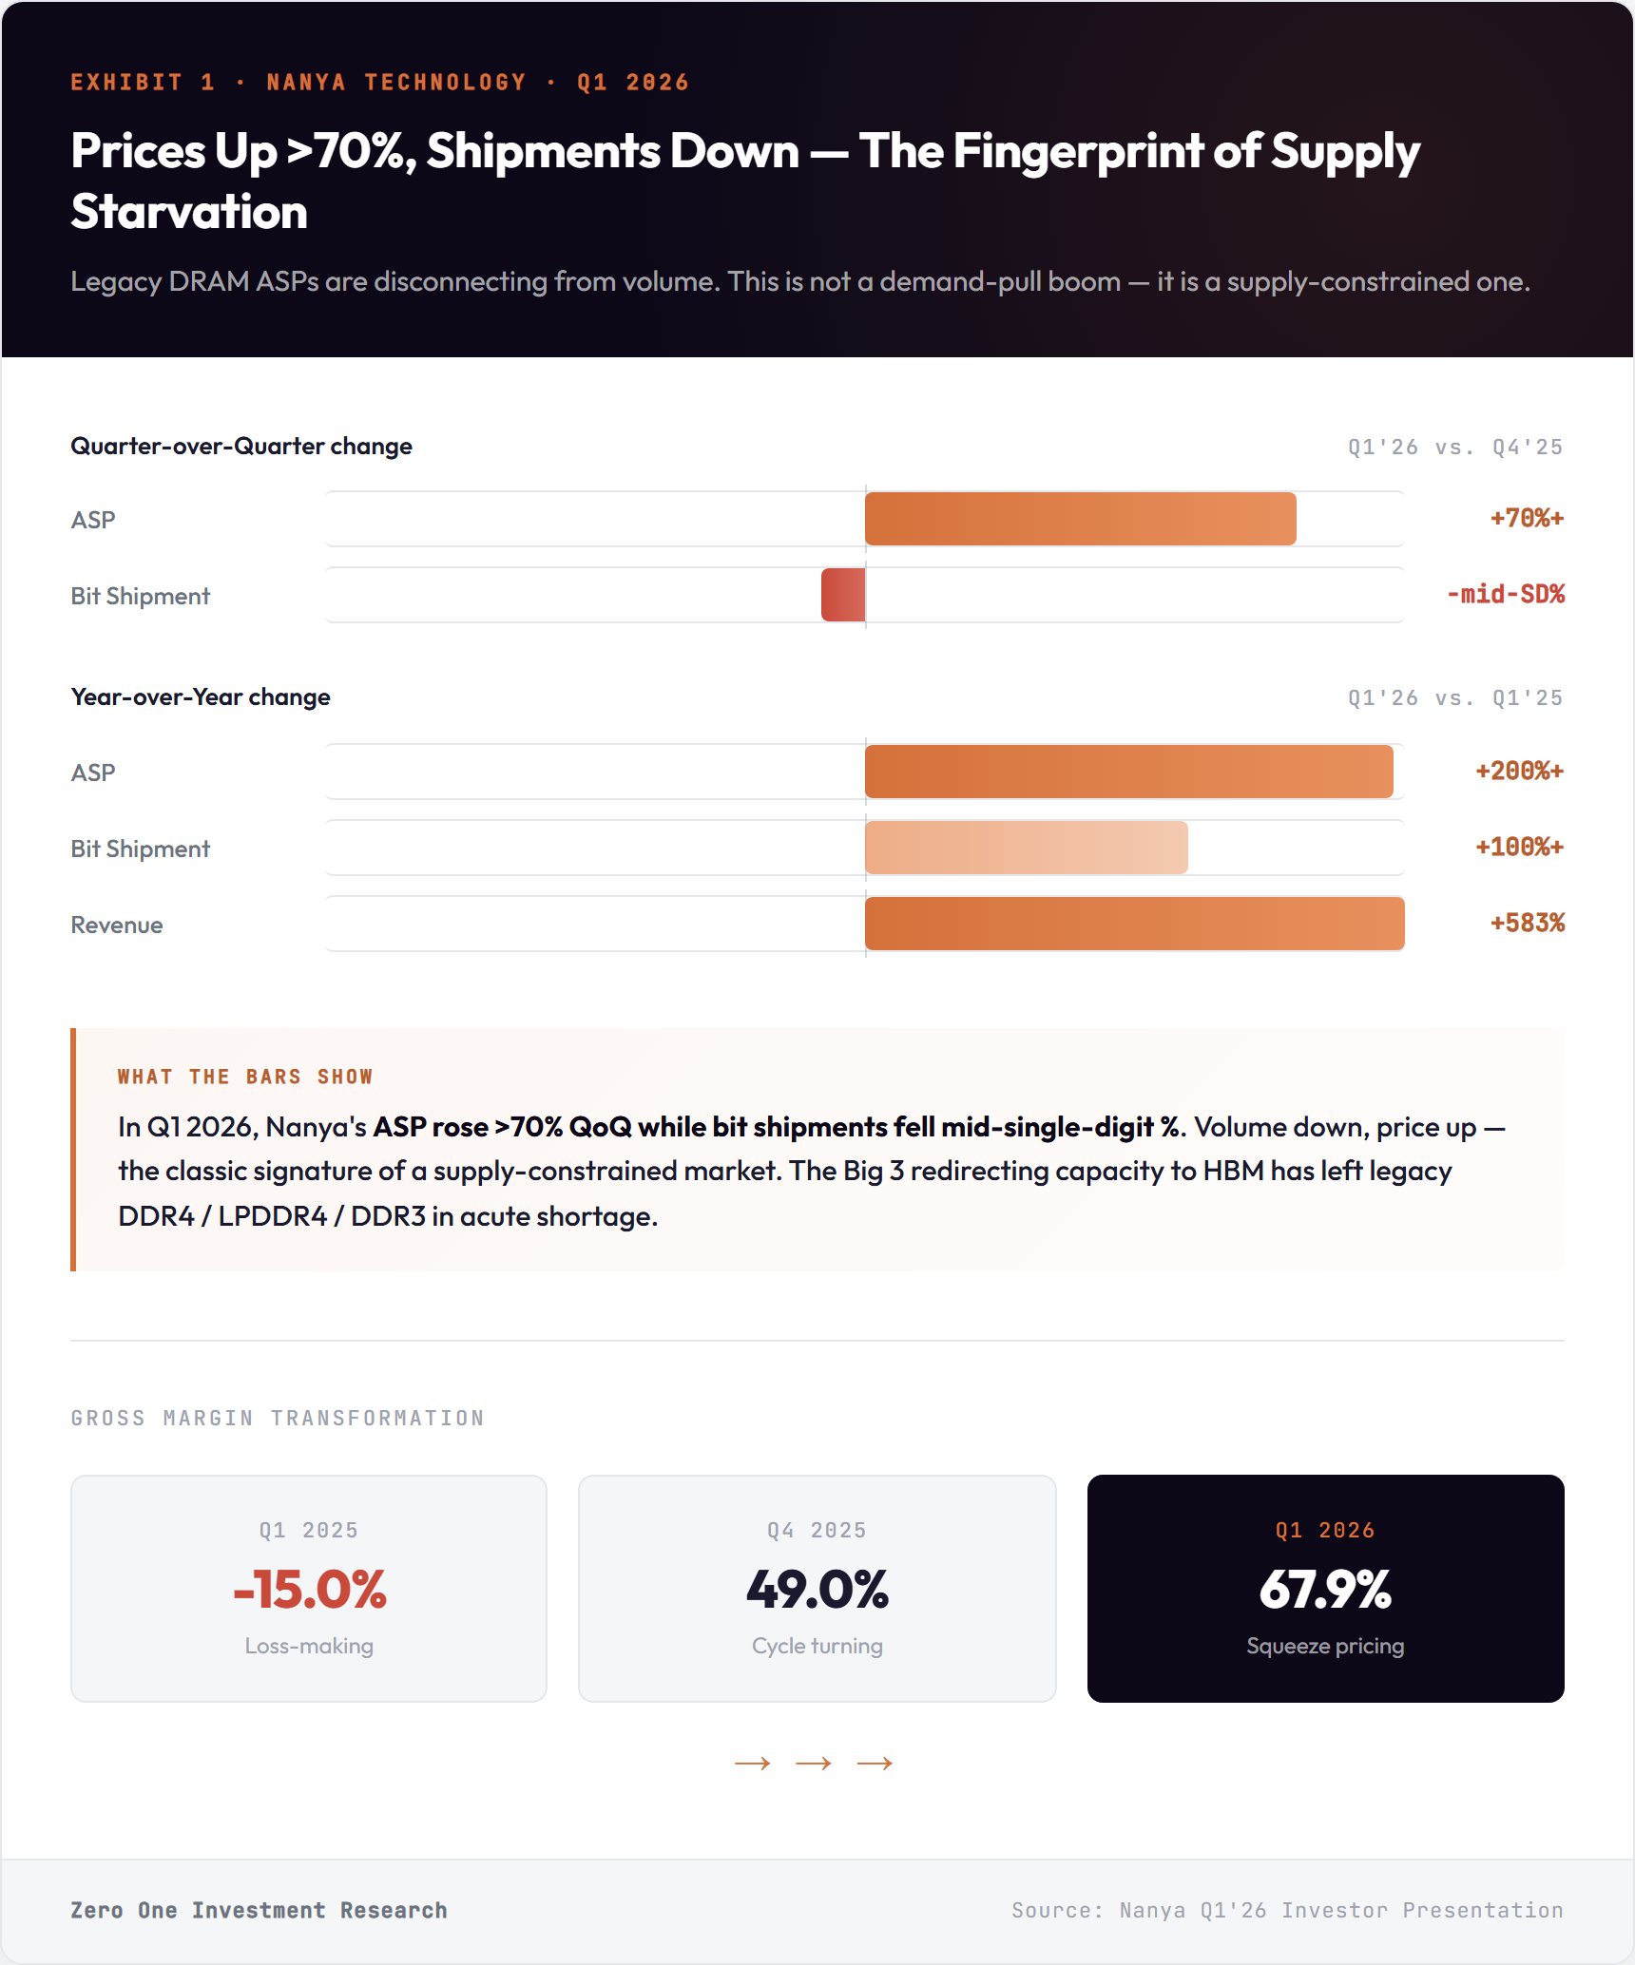Click the middle orange arrow below the cards
The image size is (1635, 1965).
point(814,1764)
